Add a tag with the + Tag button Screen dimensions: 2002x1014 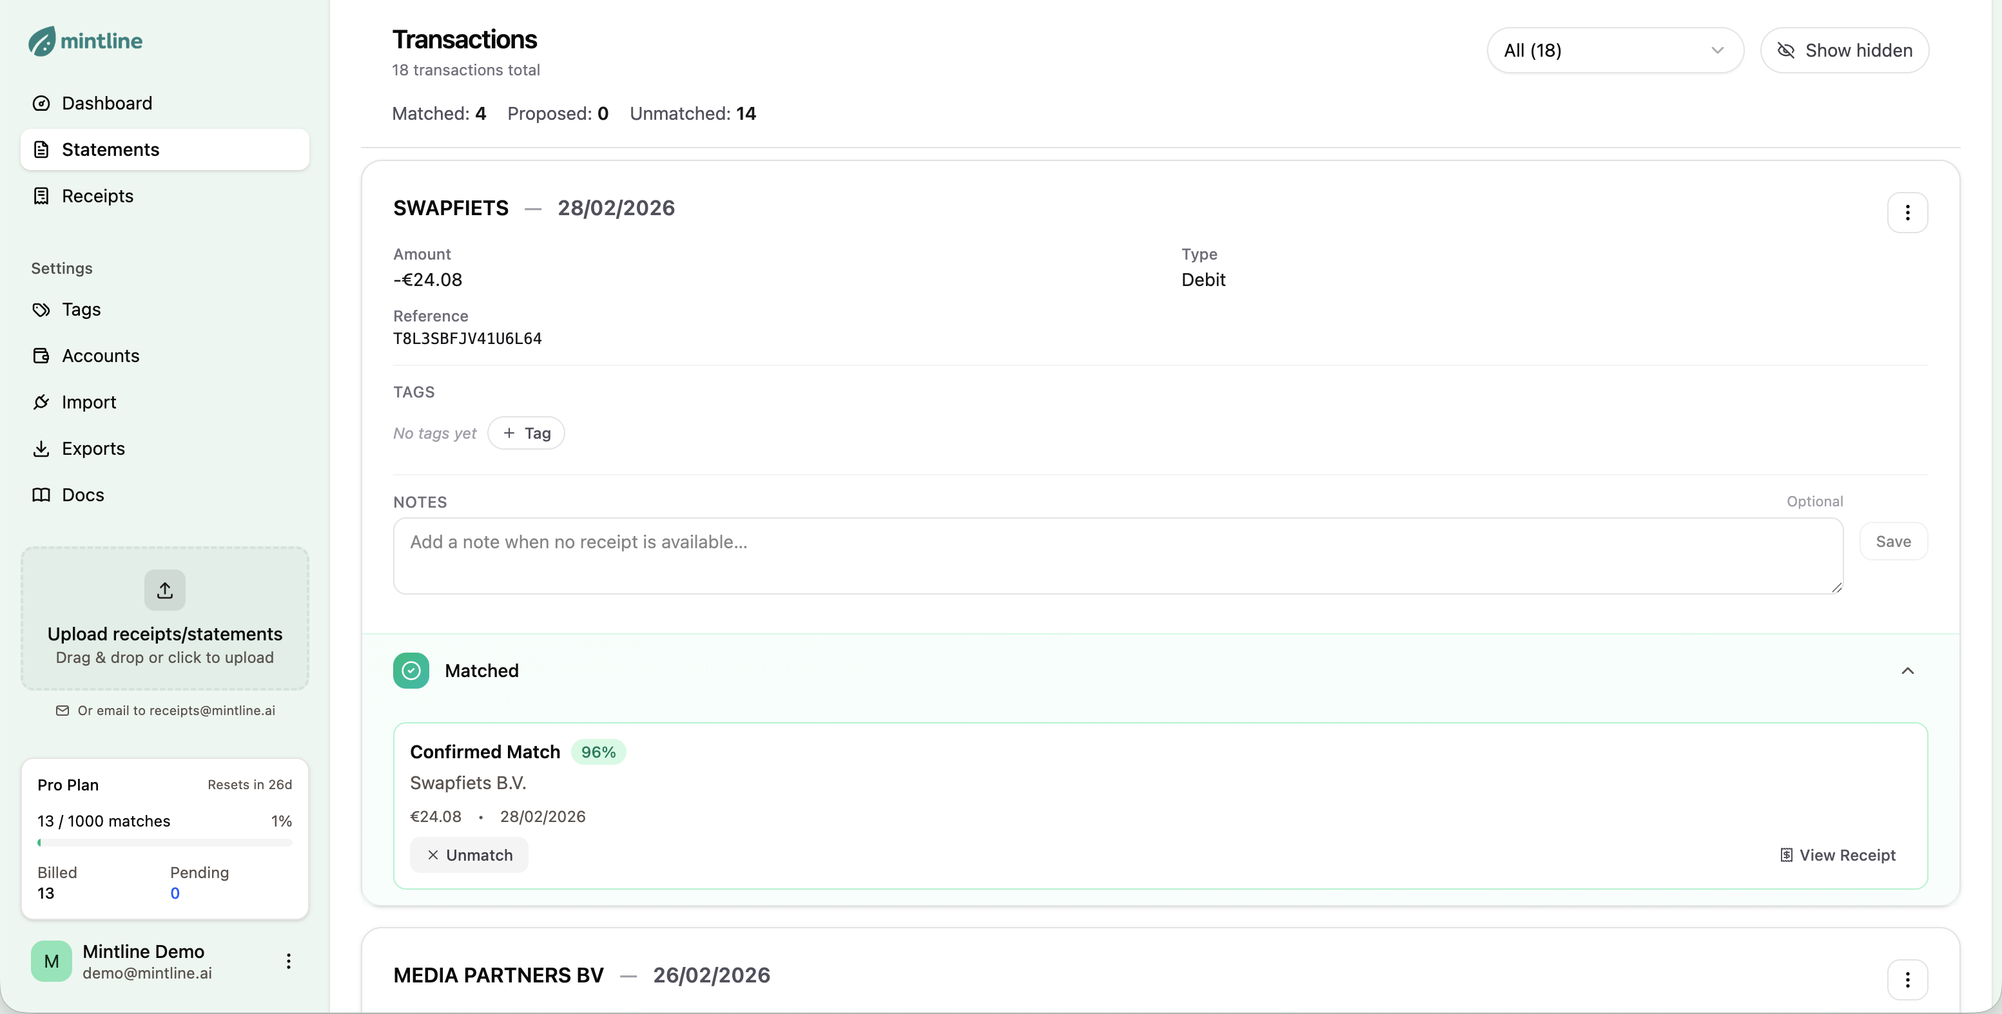coord(526,434)
